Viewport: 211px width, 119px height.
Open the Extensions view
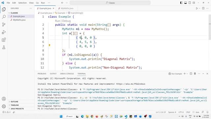click(4, 40)
